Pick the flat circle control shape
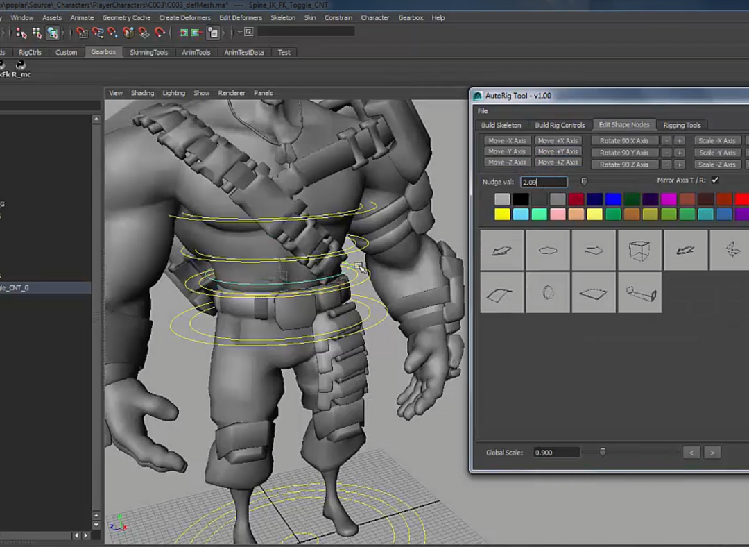749x547 pixels. tap(548, 251)
